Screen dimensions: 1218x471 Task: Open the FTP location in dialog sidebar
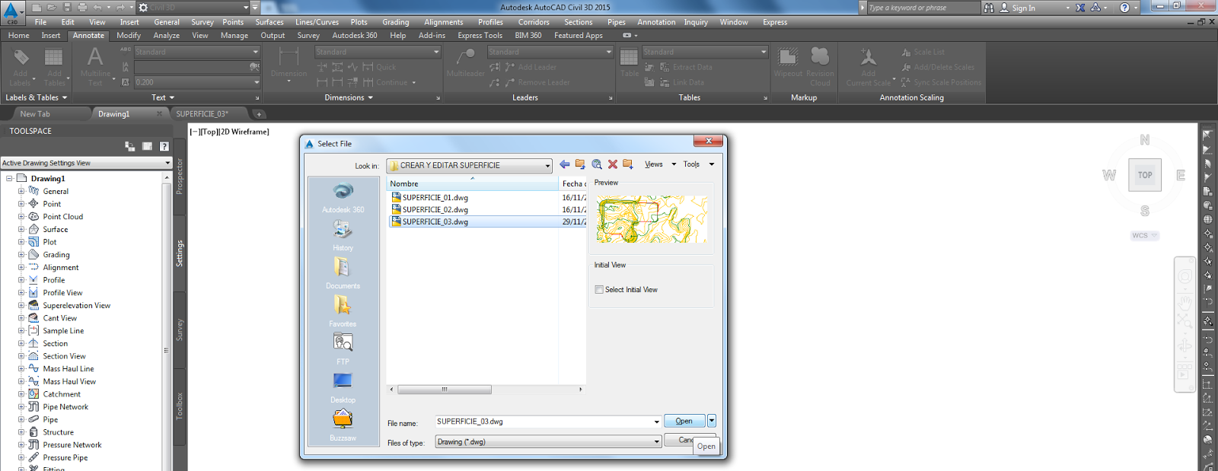point(343,348)
